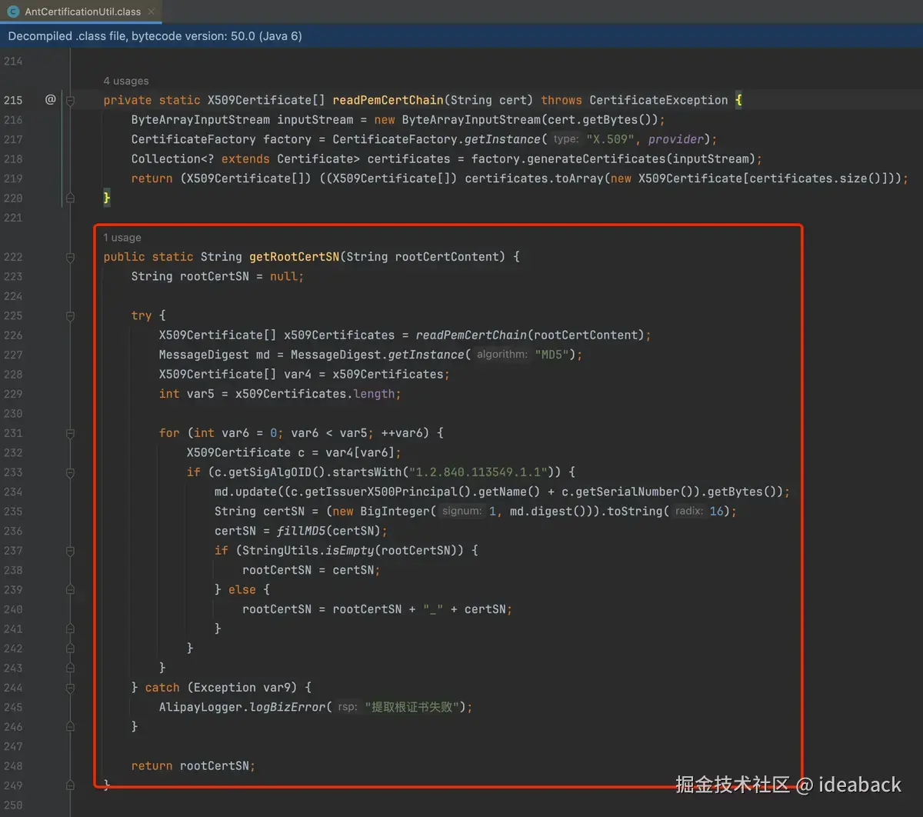Click the class file icon on the tab
This screenshot has height=817, width=923.
pos(13,12)
